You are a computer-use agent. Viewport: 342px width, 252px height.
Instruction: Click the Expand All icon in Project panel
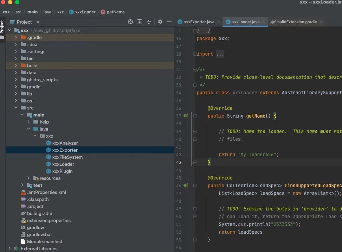140,22
